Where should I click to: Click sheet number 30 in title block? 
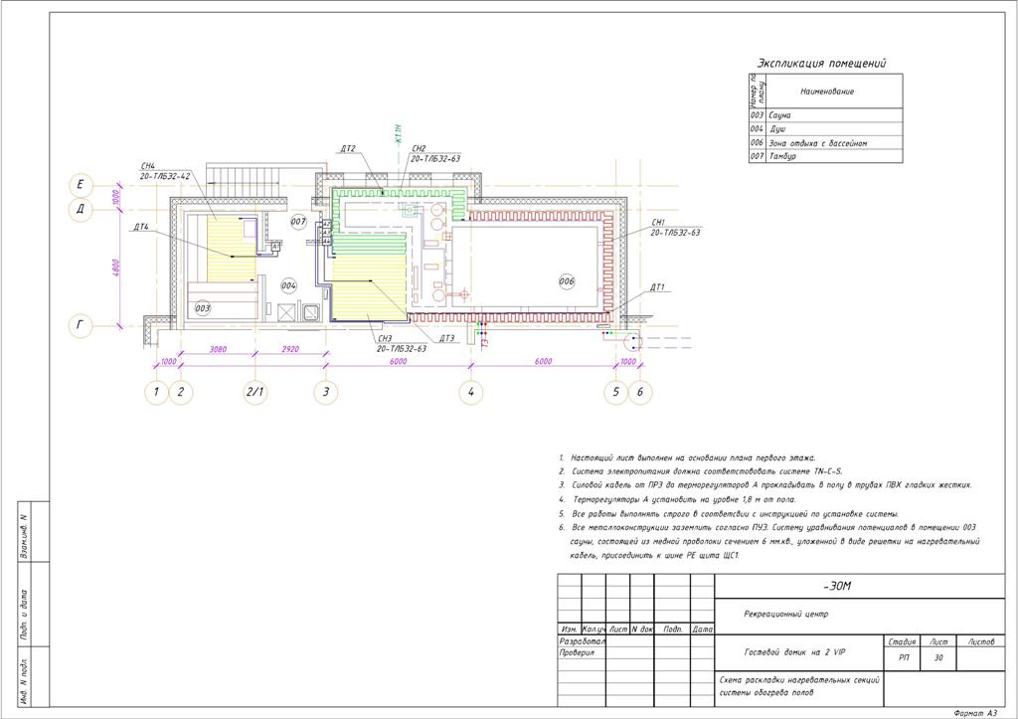(x=938, y=658)
